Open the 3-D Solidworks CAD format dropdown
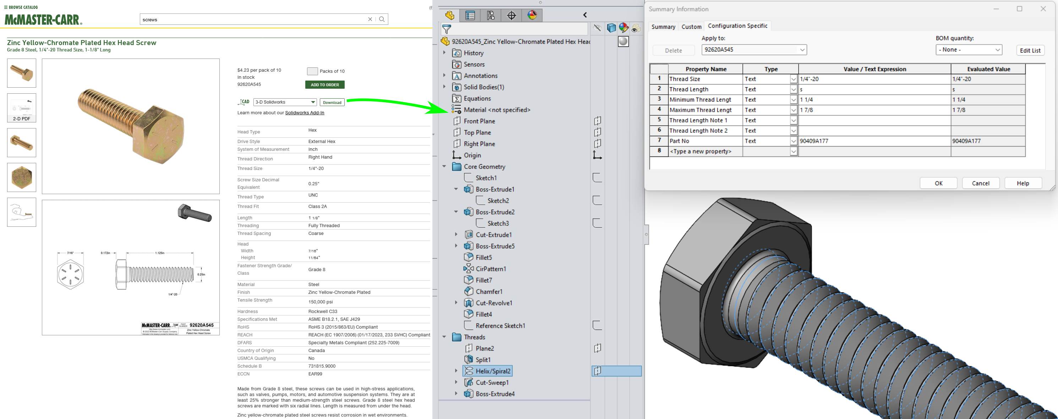 pos(285,102)
